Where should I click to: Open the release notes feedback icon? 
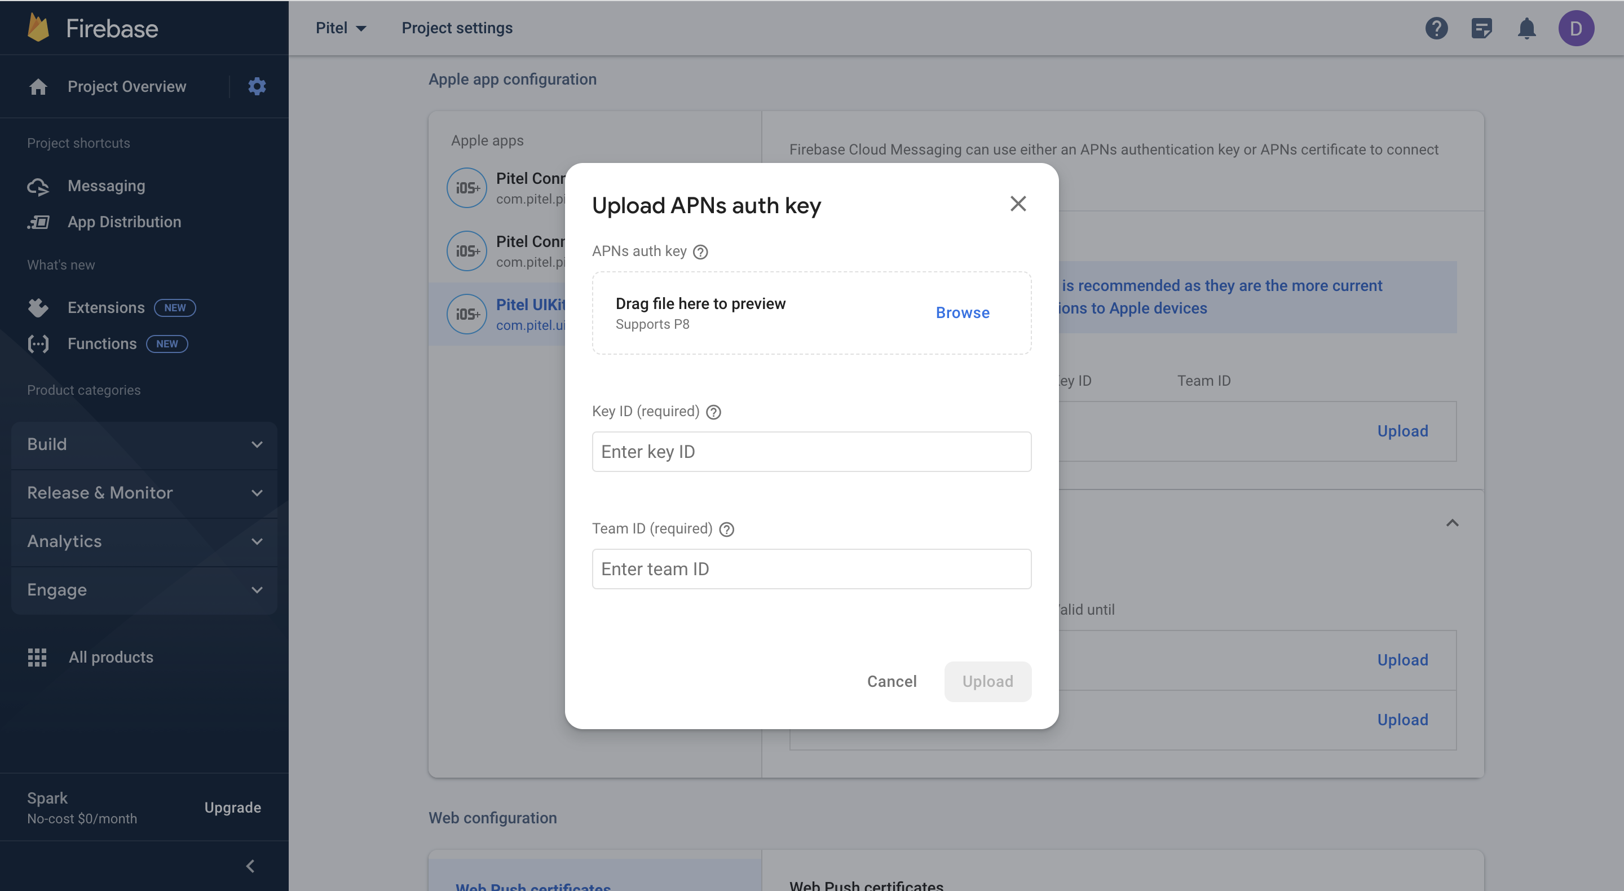click(x=1481, y=28)
